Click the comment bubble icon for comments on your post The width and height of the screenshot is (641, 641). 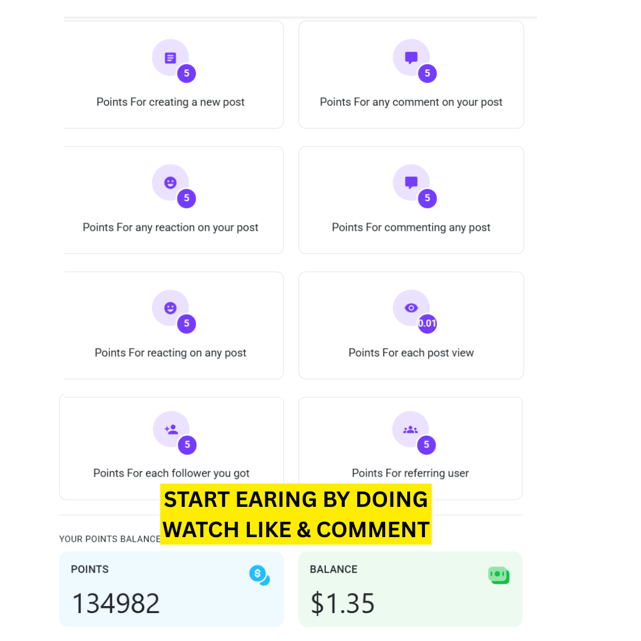pyautogui.click(x=411, y=58)
